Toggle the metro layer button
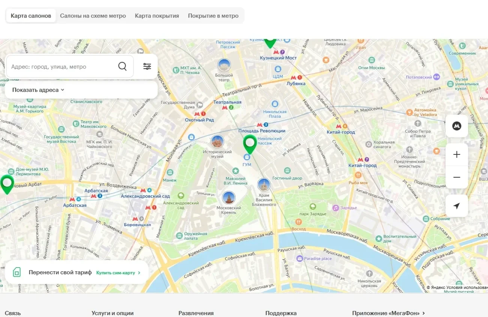 (x=457, y=126)
